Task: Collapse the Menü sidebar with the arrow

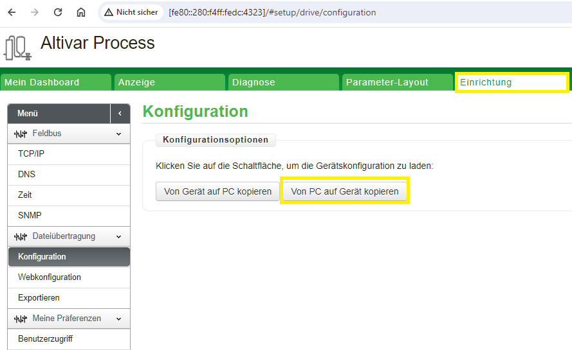Action: (120, 114)
